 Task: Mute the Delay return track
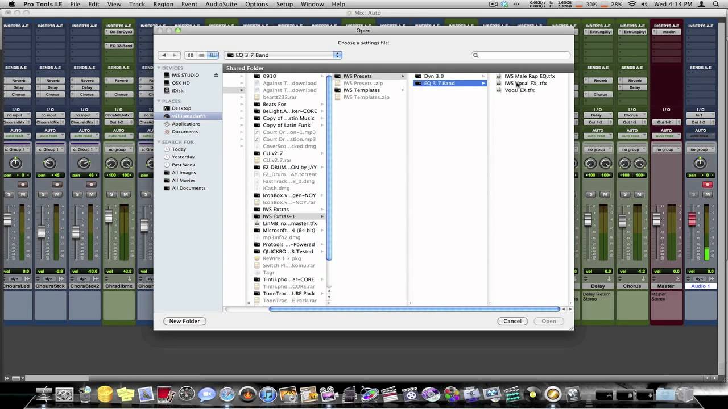tap(605, 194)
